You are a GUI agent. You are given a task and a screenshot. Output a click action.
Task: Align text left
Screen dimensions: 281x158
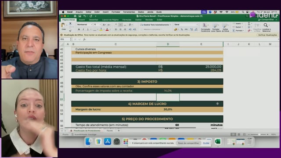[x=116, y=29]
